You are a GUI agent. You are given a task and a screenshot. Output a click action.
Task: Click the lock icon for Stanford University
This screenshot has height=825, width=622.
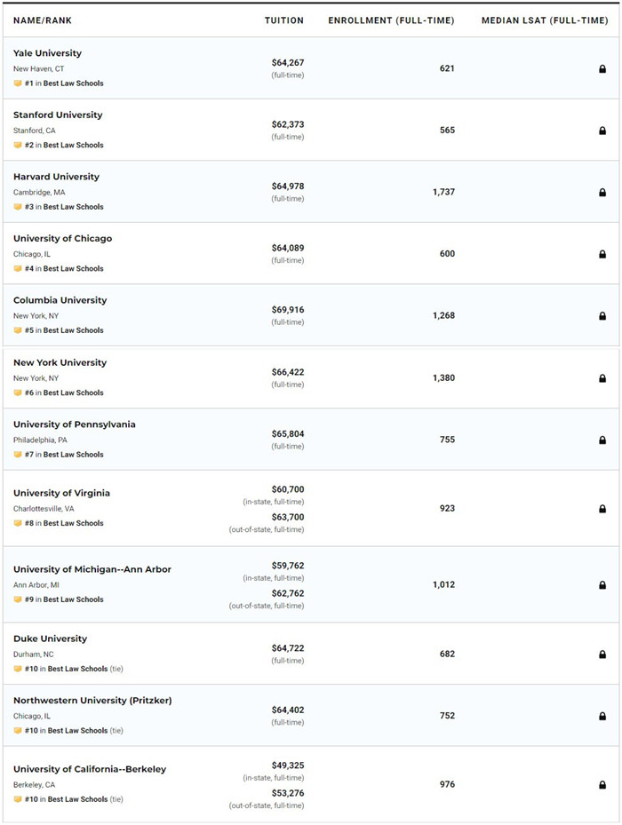(x=602, y=131)
